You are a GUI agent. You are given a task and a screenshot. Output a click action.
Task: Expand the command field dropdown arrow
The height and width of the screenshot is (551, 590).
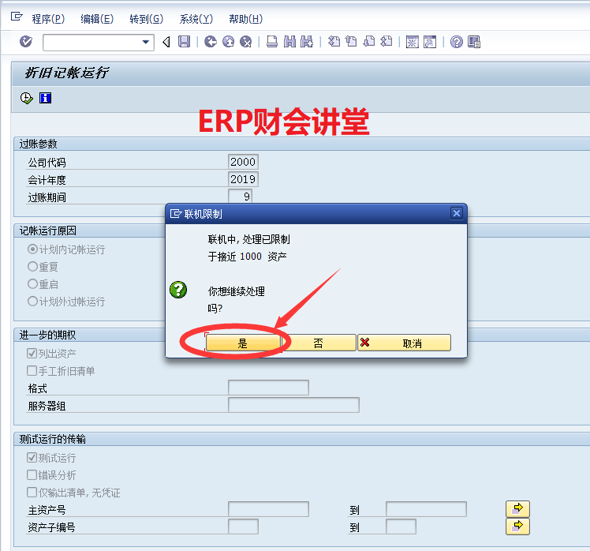(145, 42)
